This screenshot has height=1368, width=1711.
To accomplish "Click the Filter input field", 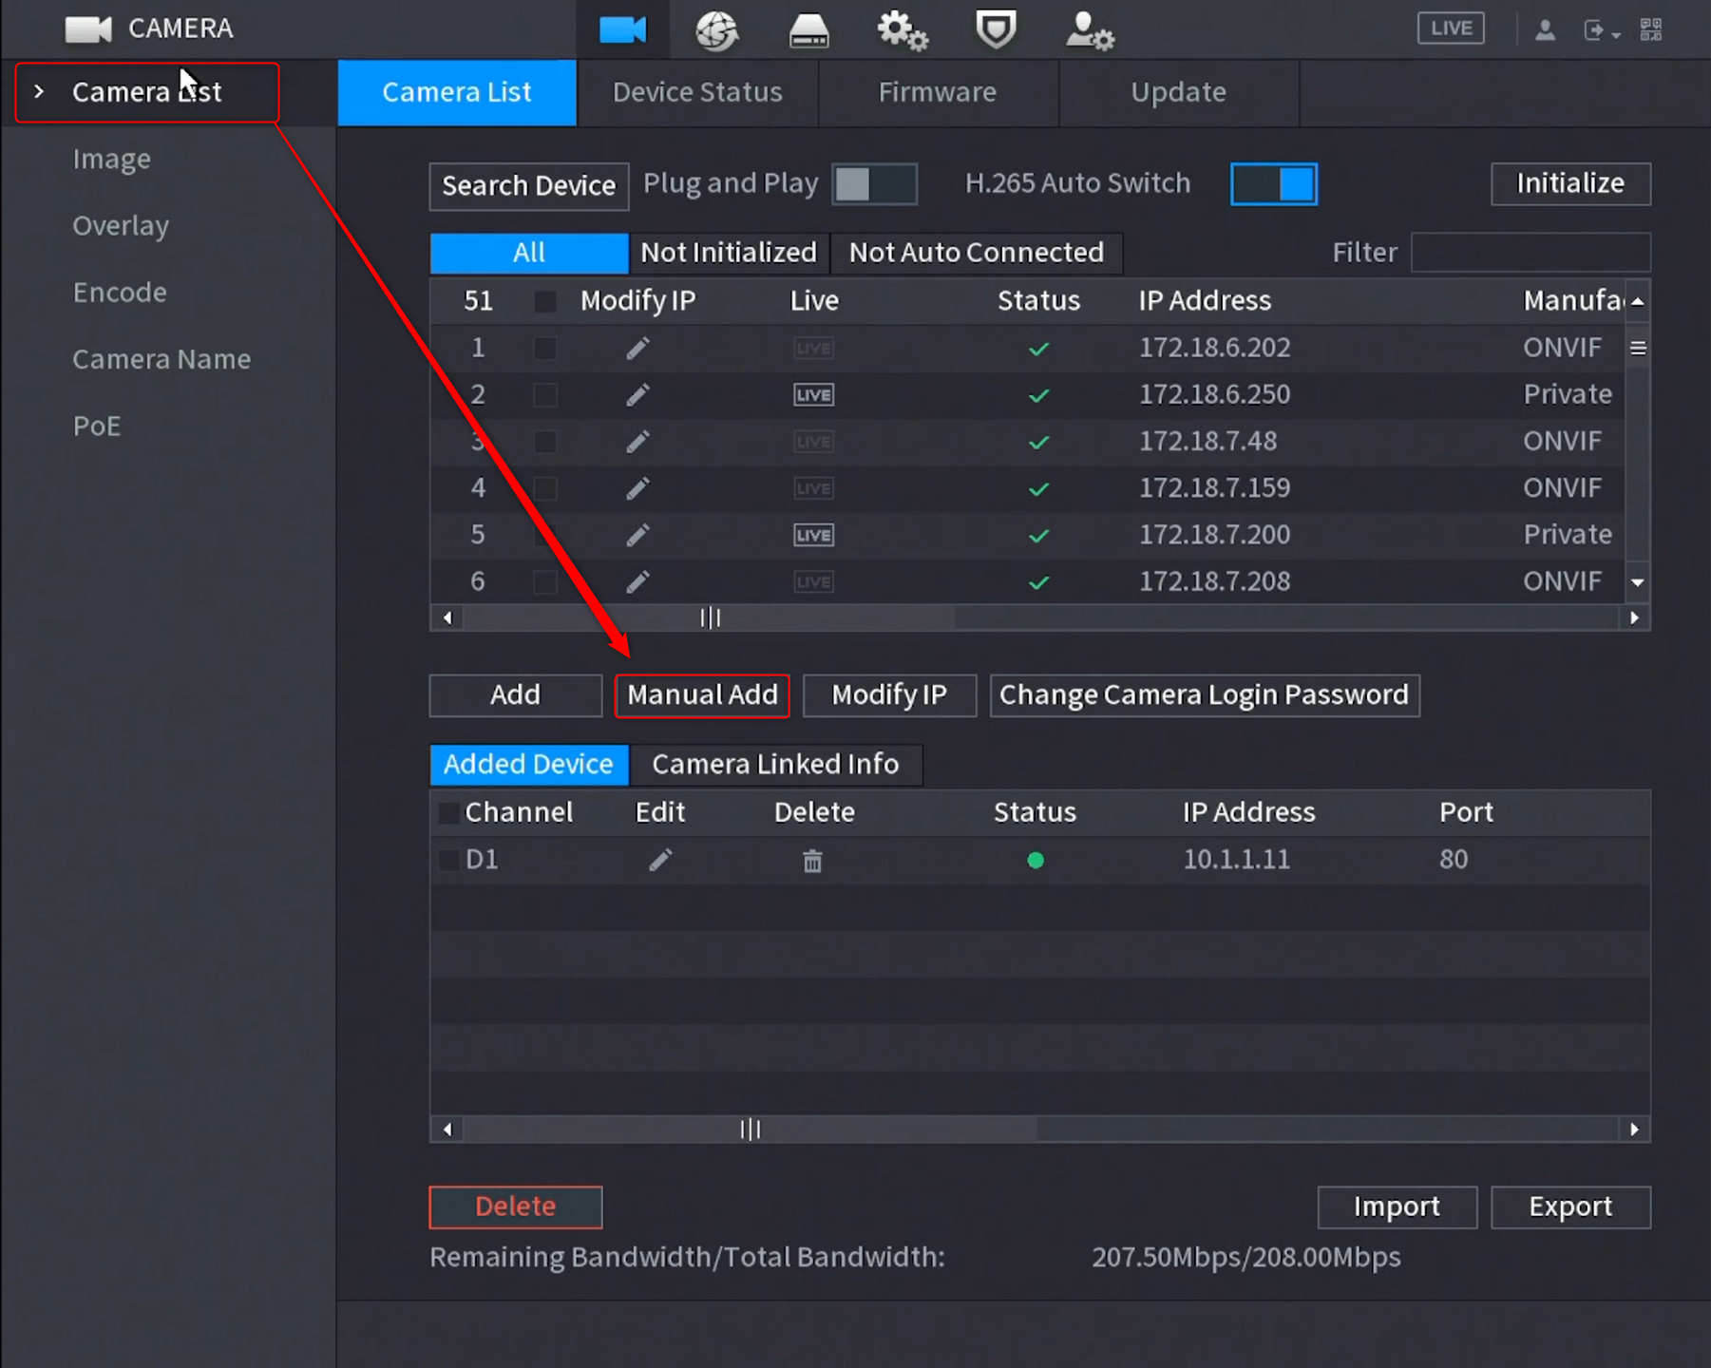I will click(1530, 253).
